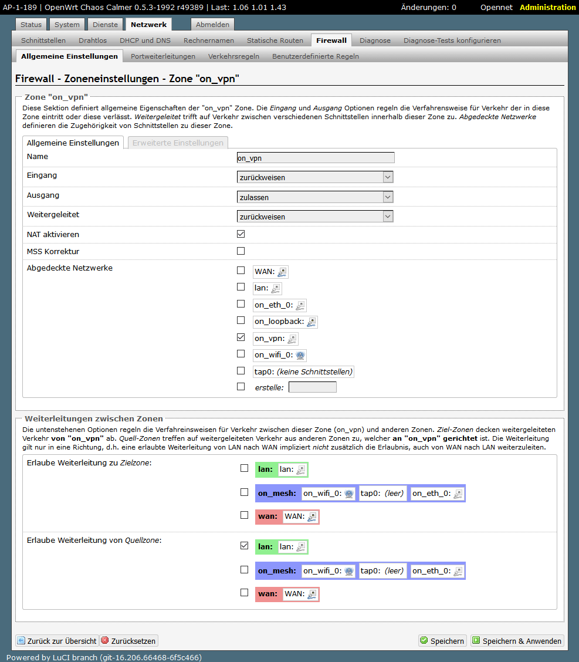Disable the NAT aktivieren checkbox
579x662 pixels.
coord(241,234)
